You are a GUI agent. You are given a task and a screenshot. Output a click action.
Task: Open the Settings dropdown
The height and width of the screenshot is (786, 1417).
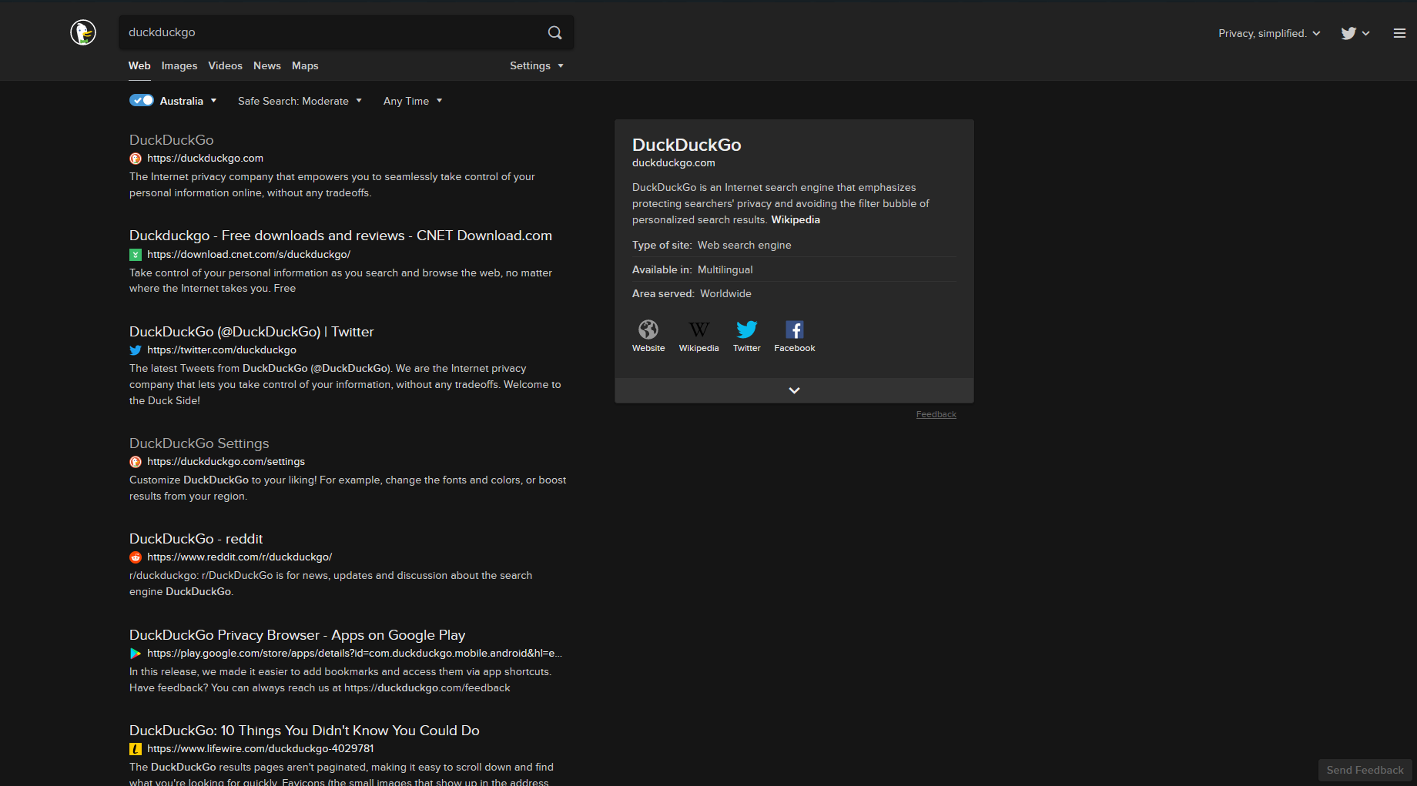pos(537,65)
